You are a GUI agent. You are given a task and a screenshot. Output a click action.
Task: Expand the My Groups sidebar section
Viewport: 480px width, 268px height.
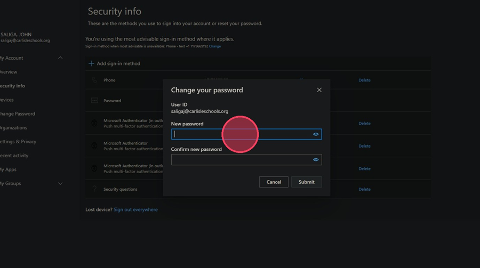pos(60,184)
